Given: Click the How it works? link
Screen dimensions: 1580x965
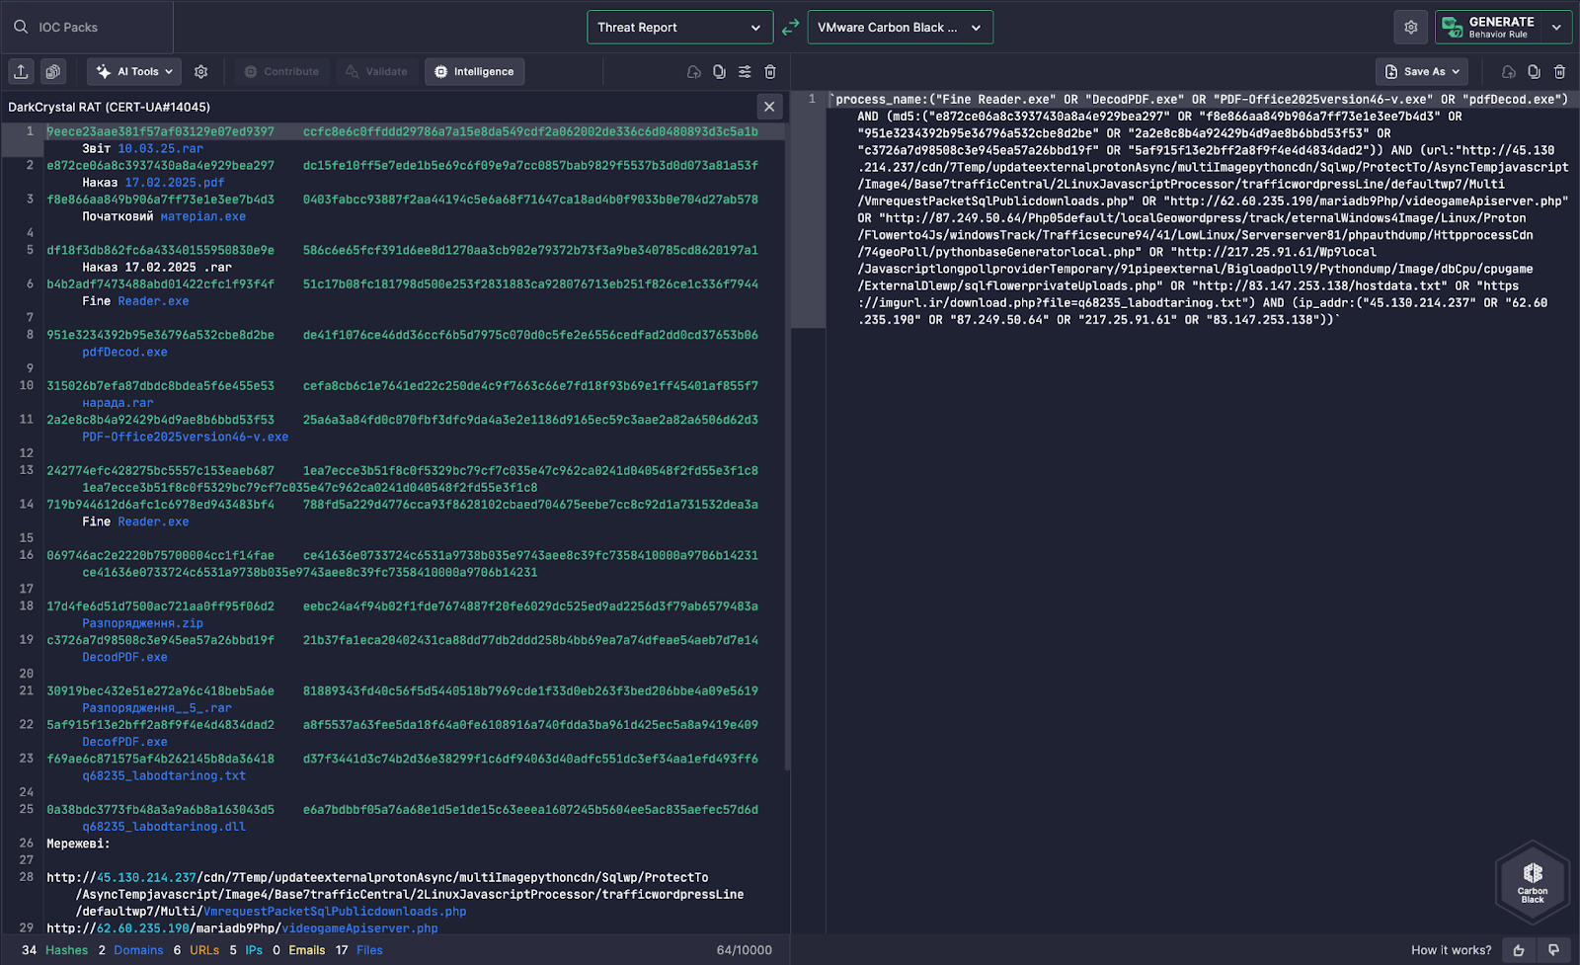Looking at the screenshot, I should point(1451,950).
